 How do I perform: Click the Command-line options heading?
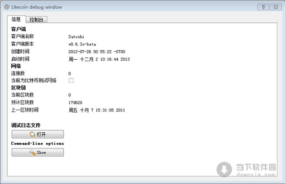pyautogui.click(x=38, y=143)
